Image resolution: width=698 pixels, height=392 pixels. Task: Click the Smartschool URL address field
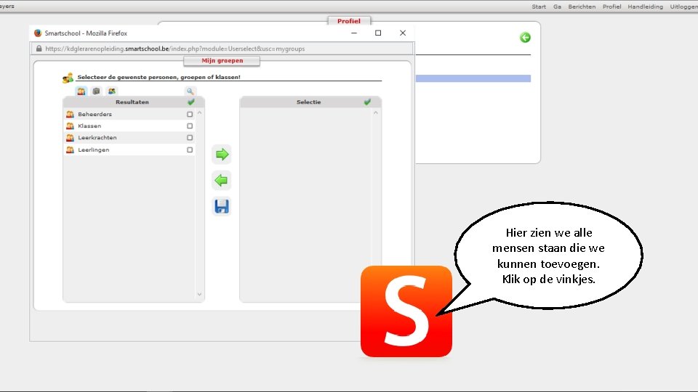[x=222, y=49]
